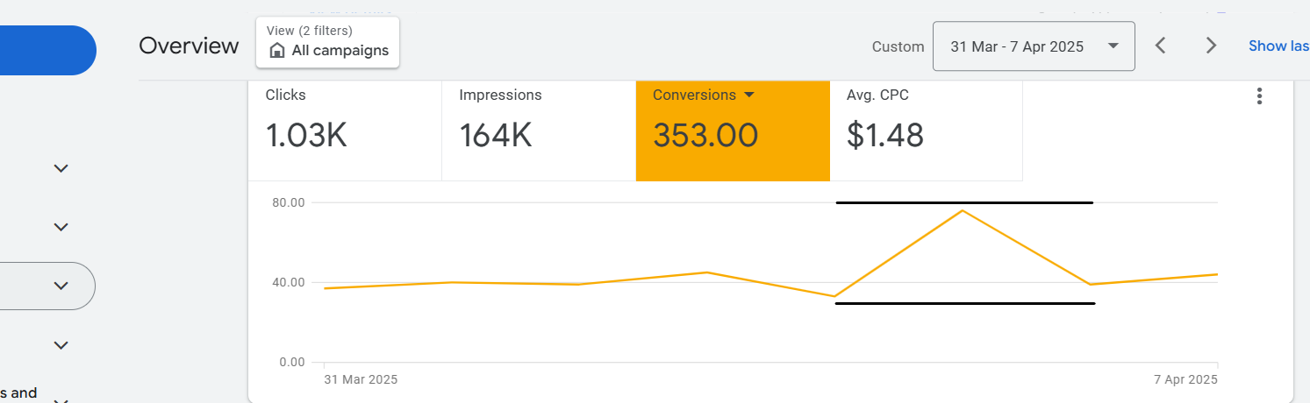
Task: Expand the first sidebar section chevron
Action: click(x=61, y=168)
